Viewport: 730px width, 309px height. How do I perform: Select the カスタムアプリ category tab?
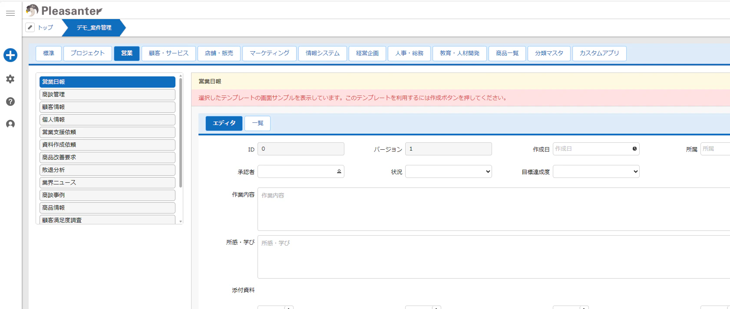tap(599, 53)
